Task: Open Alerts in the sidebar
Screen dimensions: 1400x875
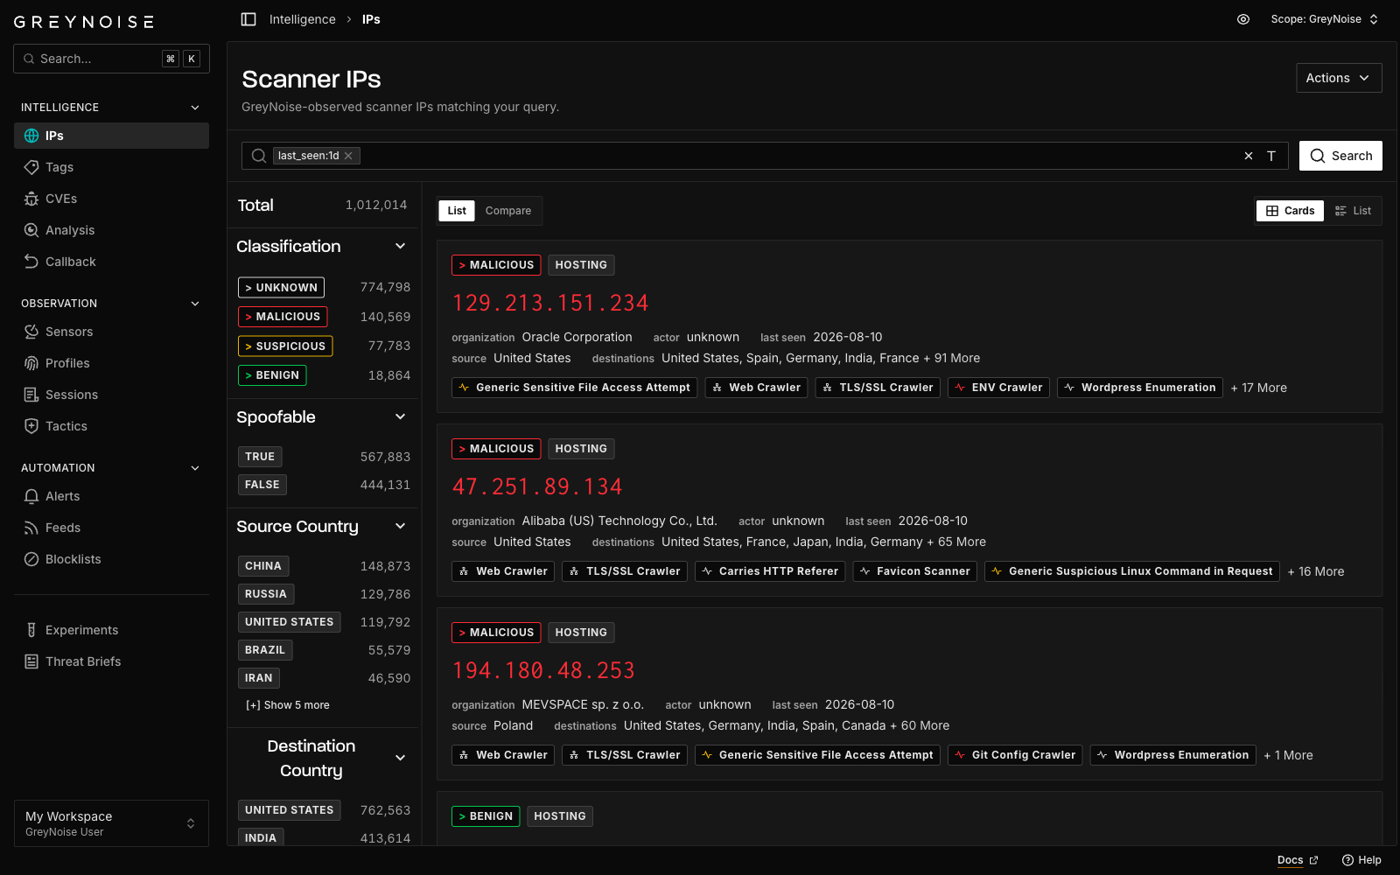Action: click(x=111, y=496)
